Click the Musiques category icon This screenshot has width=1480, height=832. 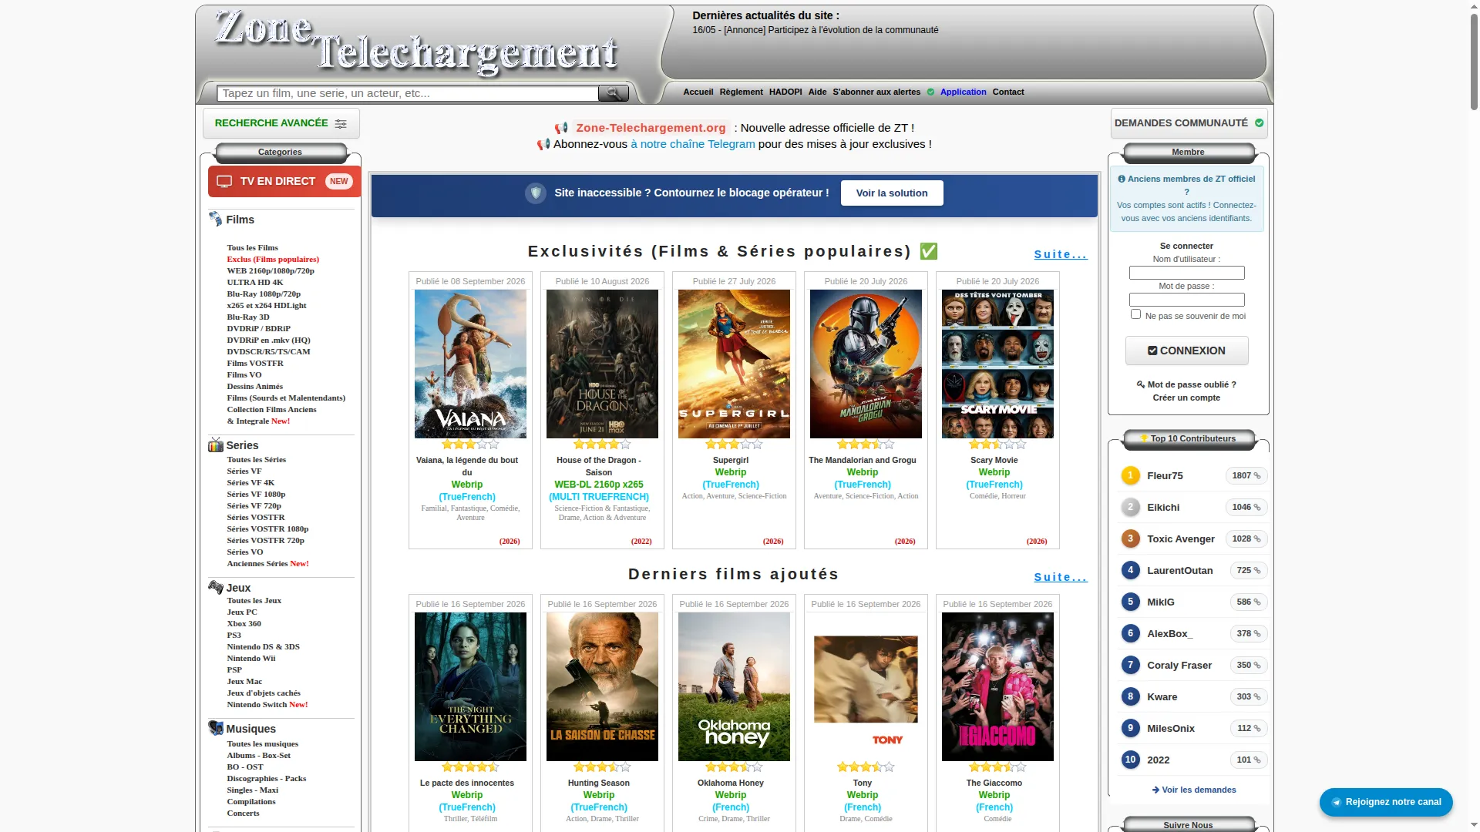[x=216, y=728]
